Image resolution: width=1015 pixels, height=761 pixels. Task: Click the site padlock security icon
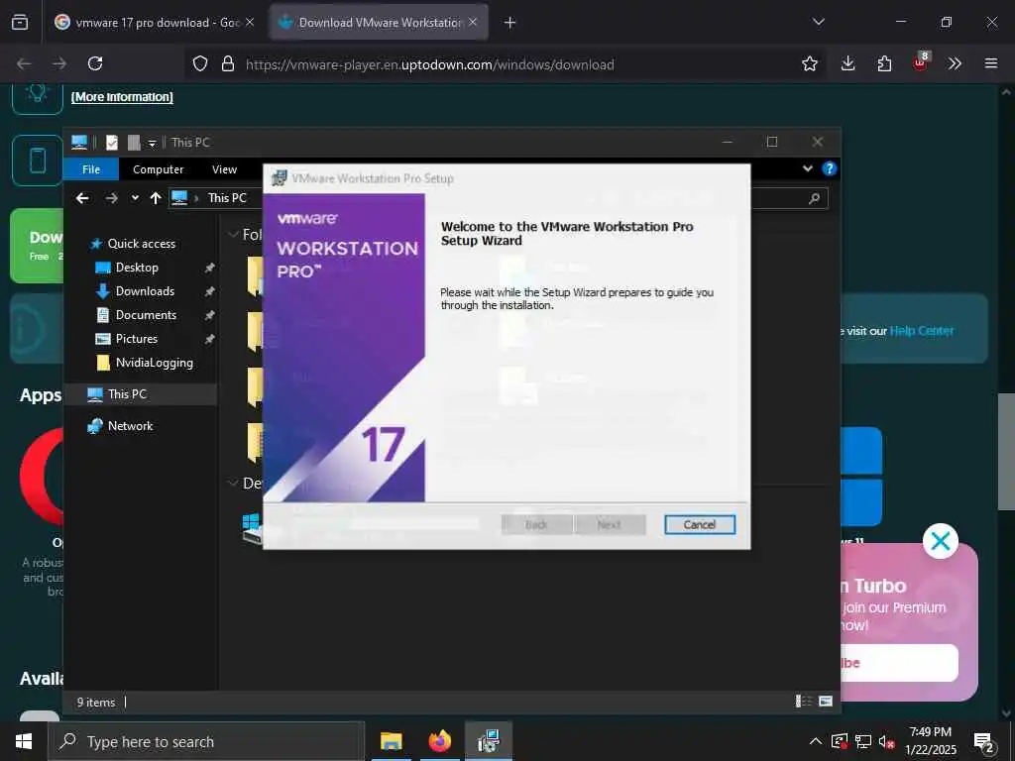coord(228,63)
